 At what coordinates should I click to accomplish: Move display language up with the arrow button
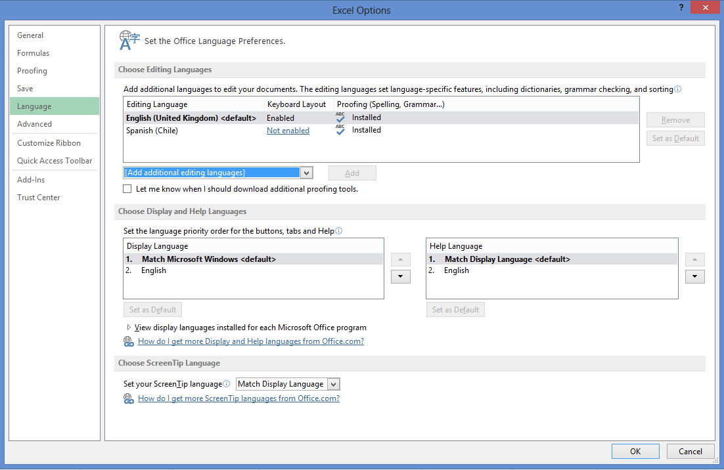[400, 260]
